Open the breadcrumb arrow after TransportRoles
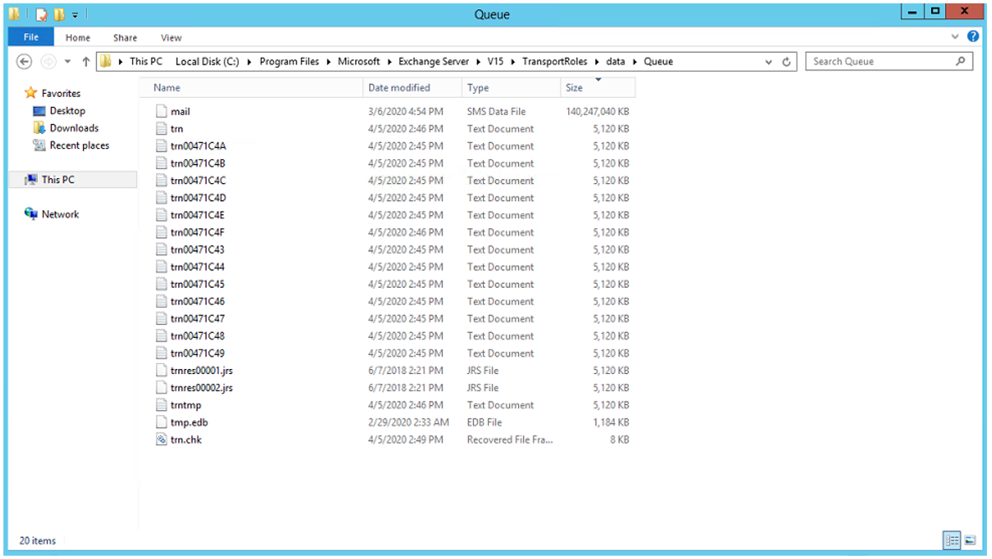This screenshot has height=559, width=992. 597,61
